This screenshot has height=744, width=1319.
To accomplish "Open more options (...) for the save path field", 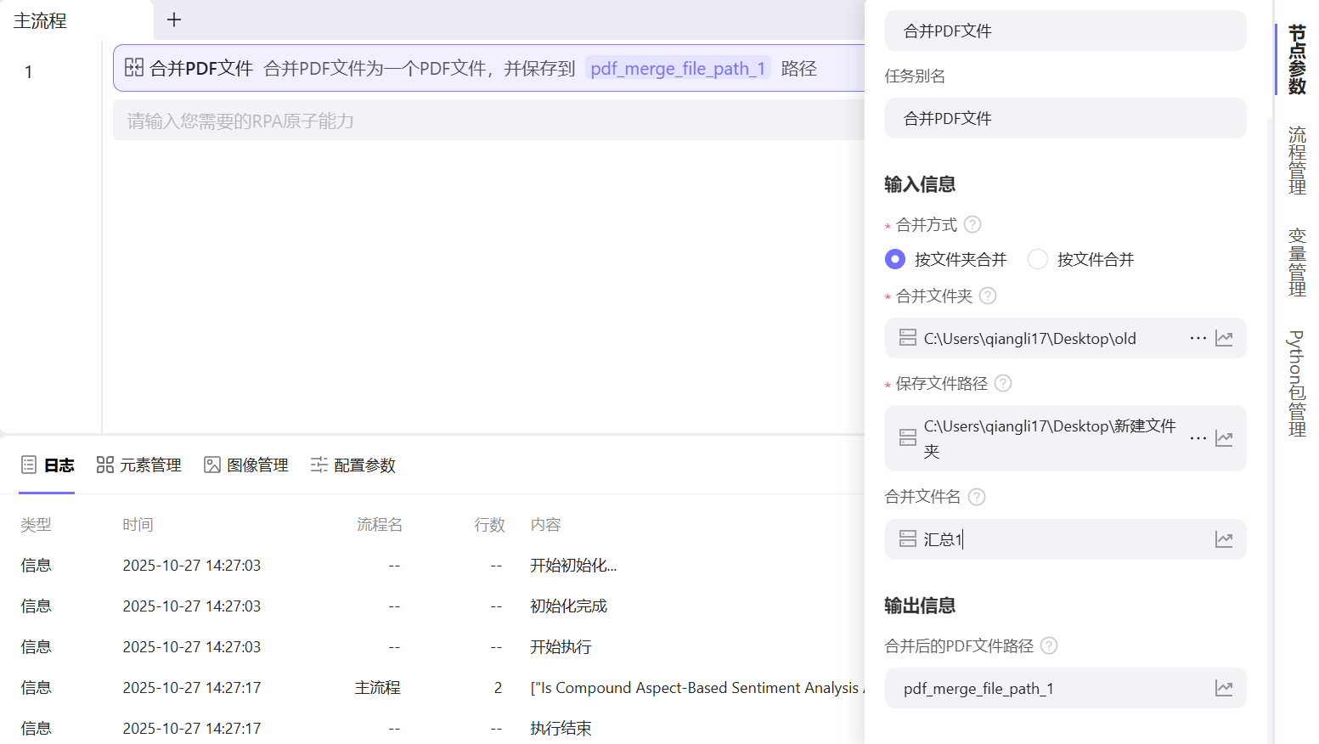I will [x=1198, y=438].
